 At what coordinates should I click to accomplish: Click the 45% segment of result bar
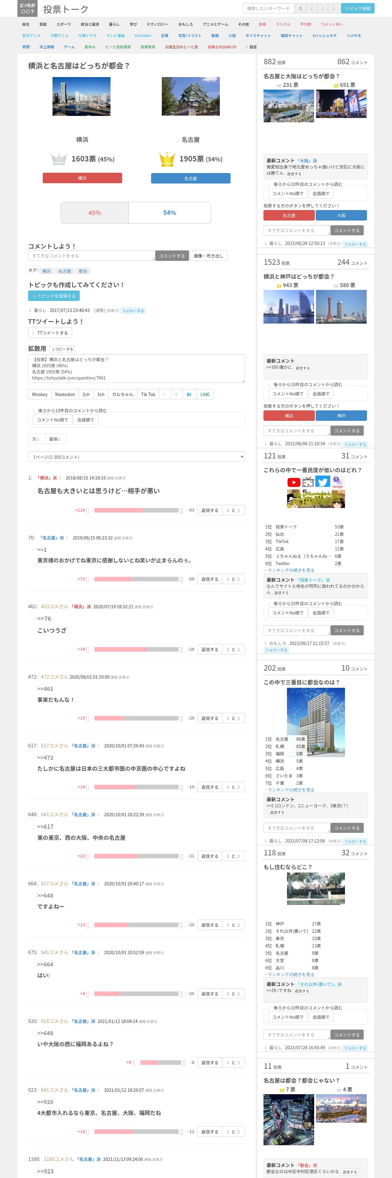pos(95,213)
